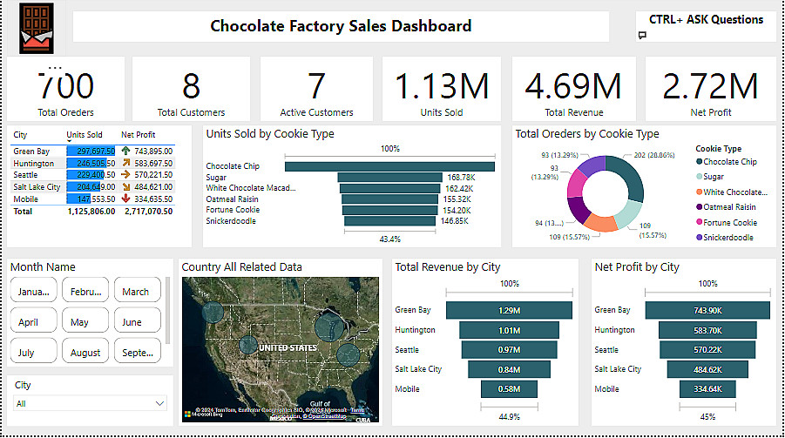
Task: Click Seattle net profit bar 570.22K
Action: pyautogui.click(x=707, y=350)
